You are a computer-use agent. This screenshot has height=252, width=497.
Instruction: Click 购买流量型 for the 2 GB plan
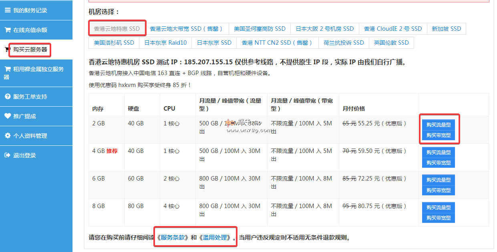tap(438, 125)
